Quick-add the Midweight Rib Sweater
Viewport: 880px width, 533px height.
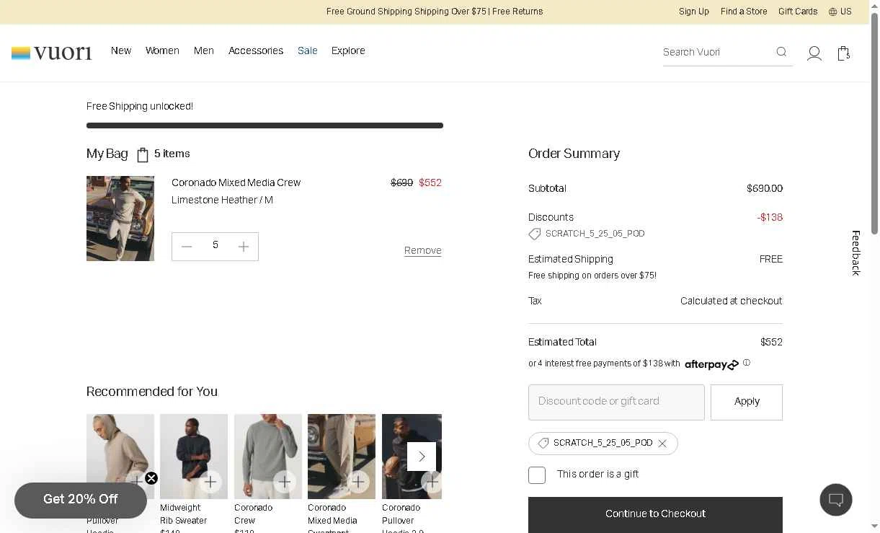point(210,481)
